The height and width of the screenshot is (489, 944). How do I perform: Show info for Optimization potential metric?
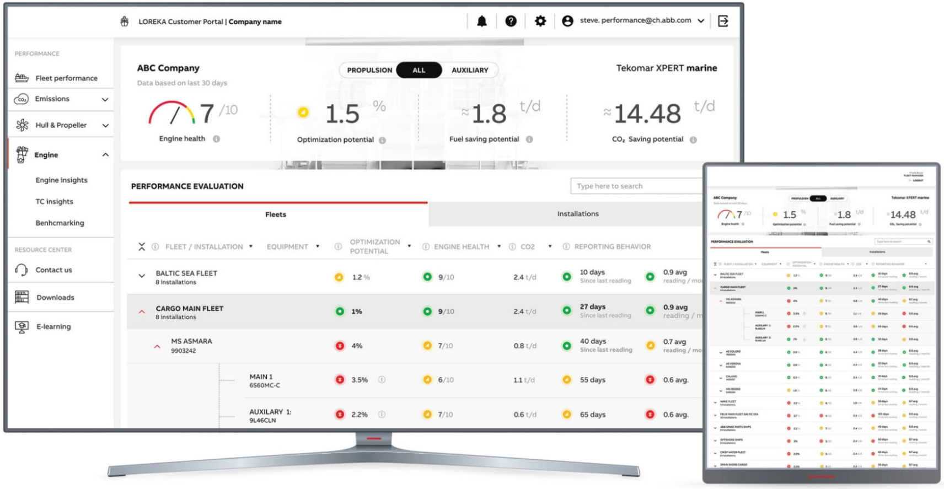[x=382, y=140]
